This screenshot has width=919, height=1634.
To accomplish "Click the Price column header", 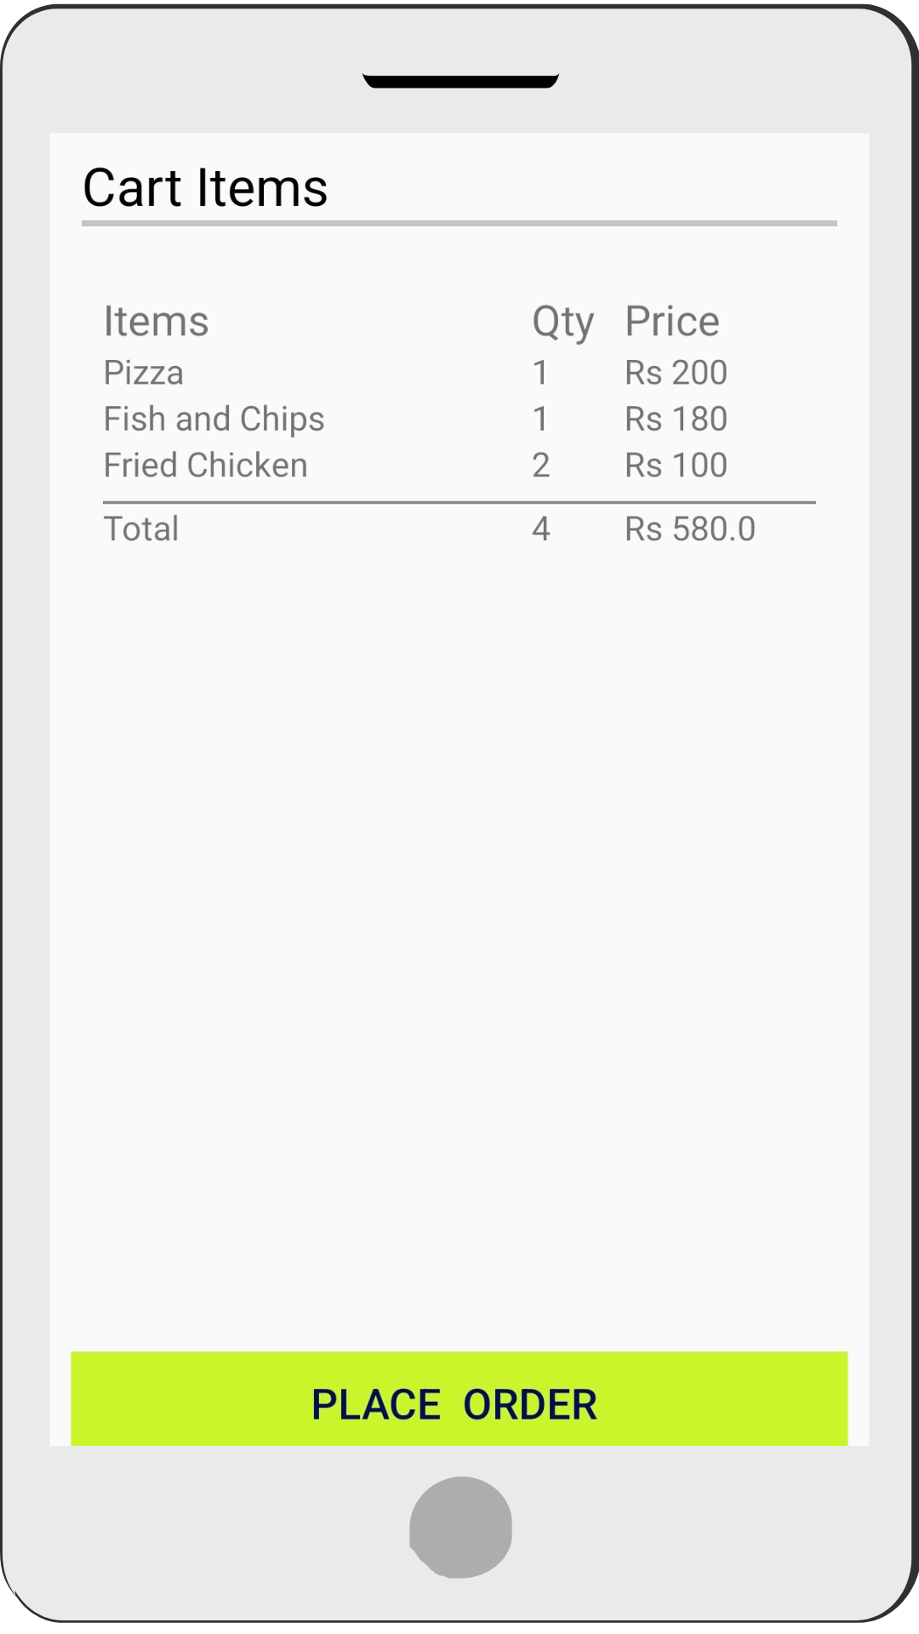I will click(x=672, y=322).
